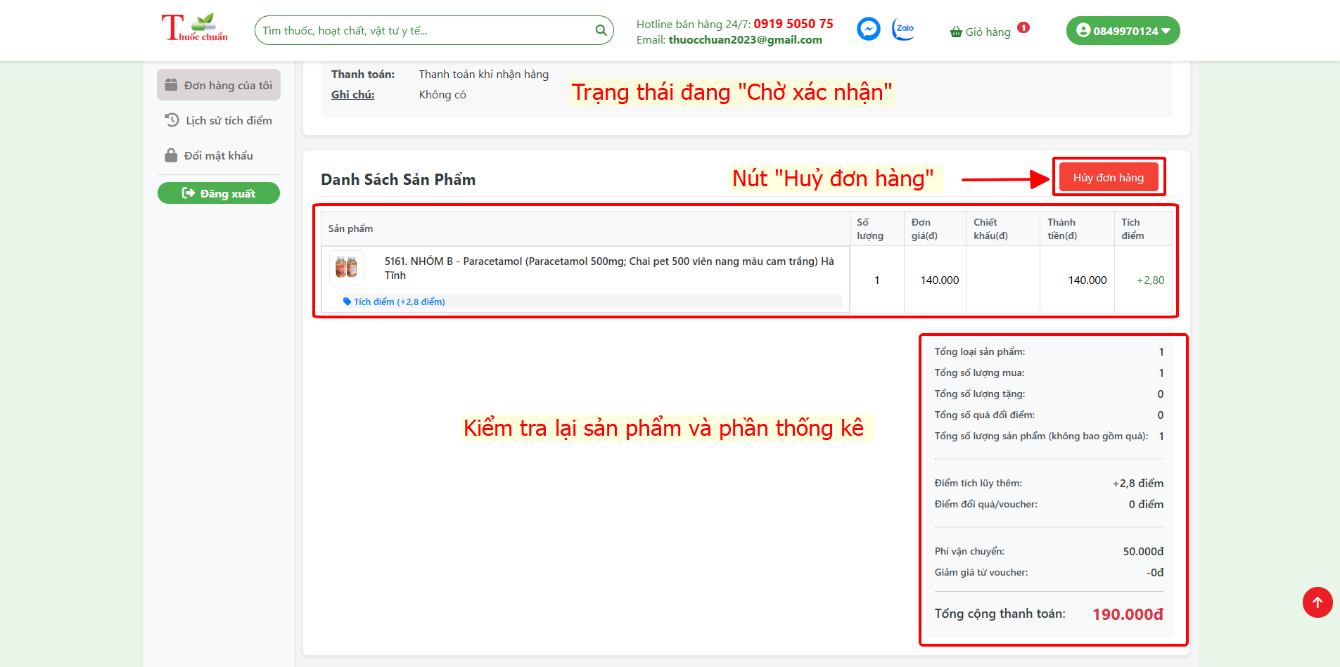
Task: Open Đổi mật khẩu from sidebar
Action: coord(219,155)
